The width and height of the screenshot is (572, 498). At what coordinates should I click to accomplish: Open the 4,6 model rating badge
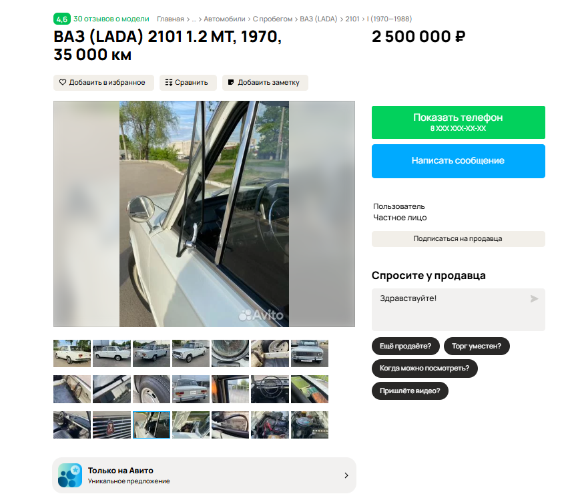pos(62,19)
